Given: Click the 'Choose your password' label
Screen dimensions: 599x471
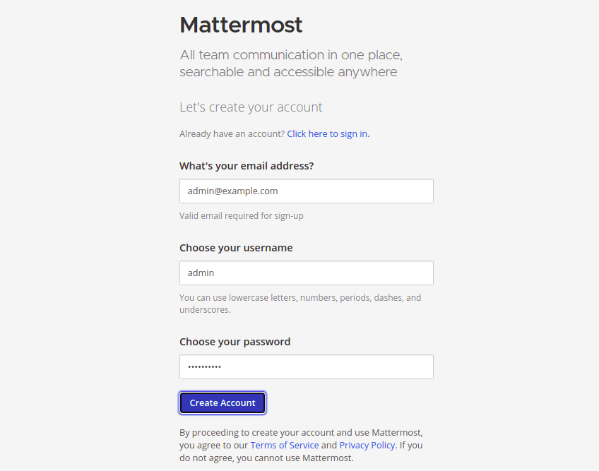Looking at the screenshot, I should pyautogui.click(x=235, y=342).
